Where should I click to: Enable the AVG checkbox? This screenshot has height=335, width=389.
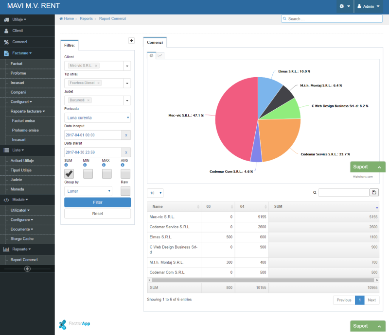[x=125, y=174]
